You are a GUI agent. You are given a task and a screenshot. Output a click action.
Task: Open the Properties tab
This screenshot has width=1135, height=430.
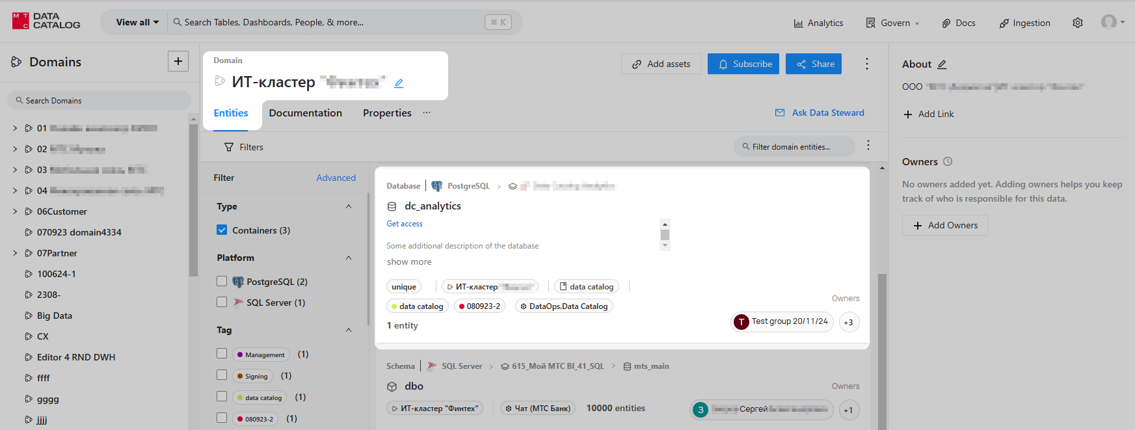(x=387, y=113)
